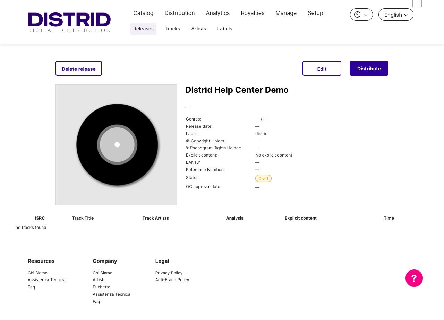The width and height of the screenshot is (444, 320).
Task: Click the ISRC column header
Action: point(40,218)
